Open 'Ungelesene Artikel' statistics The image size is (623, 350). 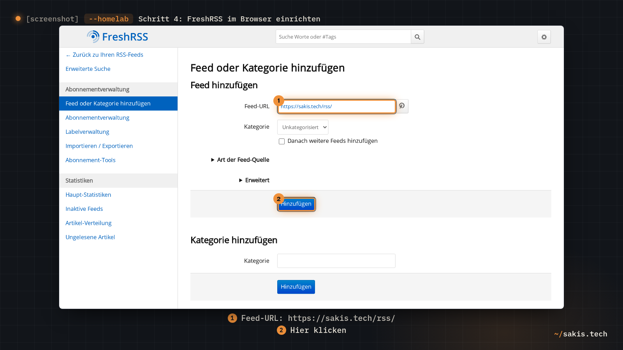coord(90,237)
